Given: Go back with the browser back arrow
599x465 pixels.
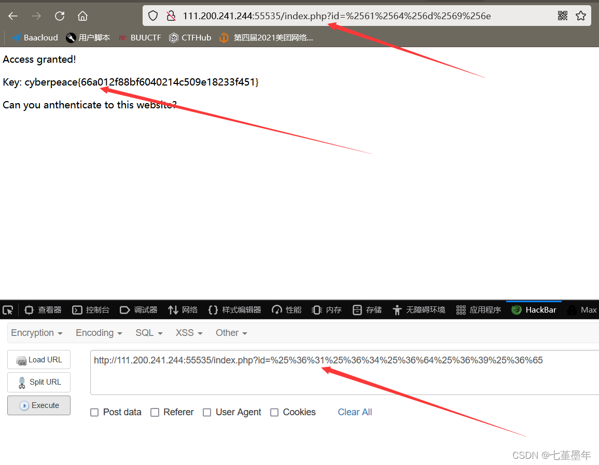Looking at the screenshot, I should (13, 16).
